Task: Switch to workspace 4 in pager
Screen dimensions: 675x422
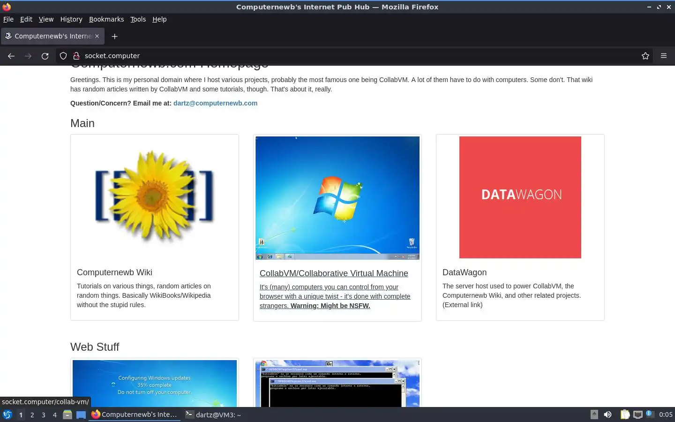Action: point(54,415)
